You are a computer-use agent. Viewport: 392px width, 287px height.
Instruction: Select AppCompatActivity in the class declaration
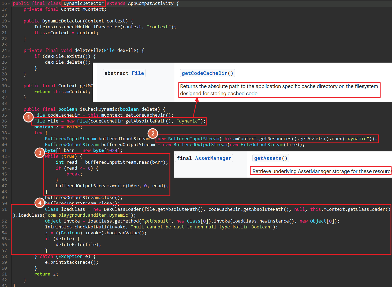[x=151, y=3]
